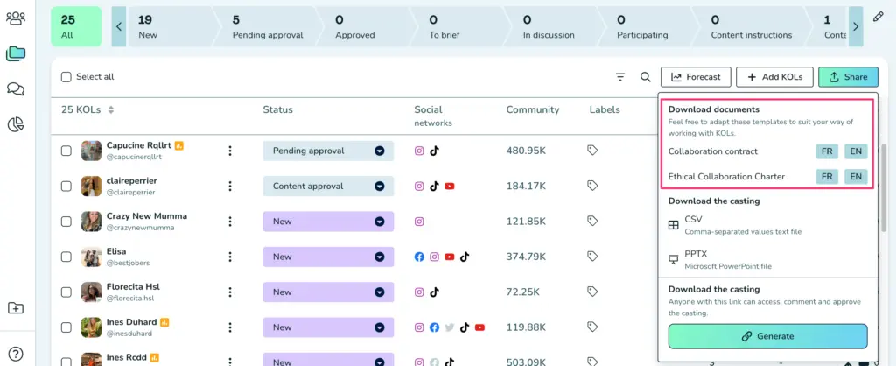Select the In discussion stage tab
896x366 pixels.
point(553,26)
